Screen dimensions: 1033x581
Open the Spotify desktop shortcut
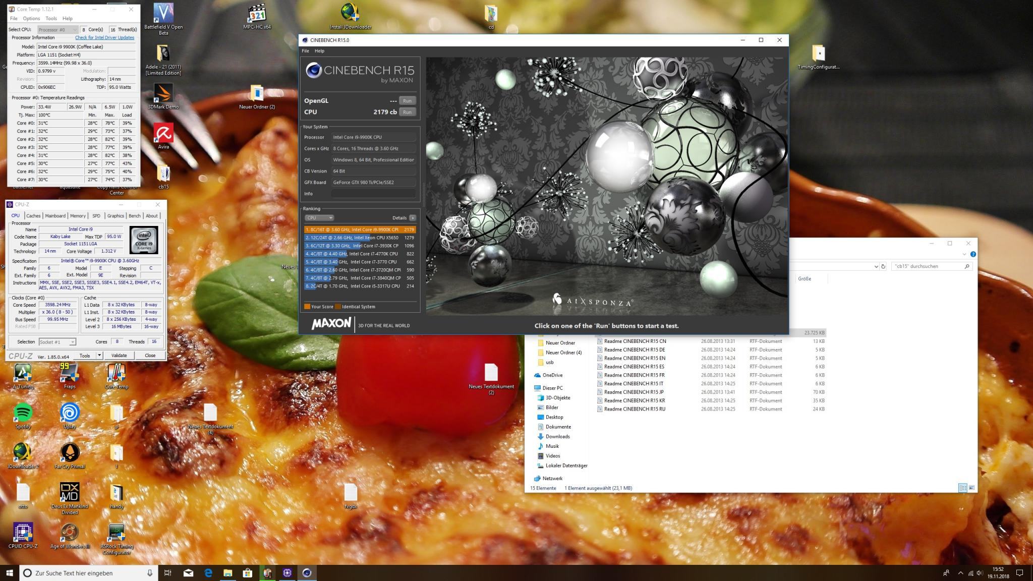click(x=23, y=413)
